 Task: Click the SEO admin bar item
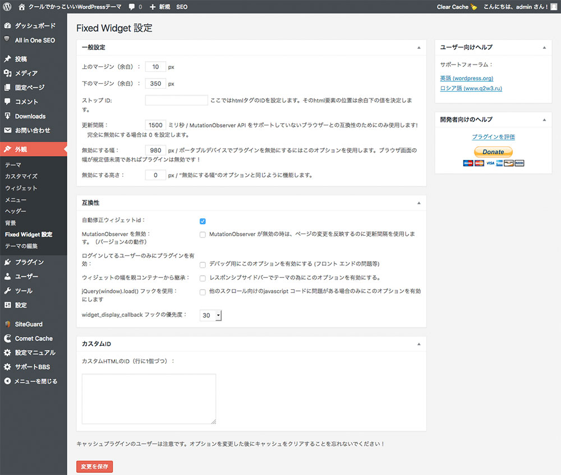click(182, 7)
